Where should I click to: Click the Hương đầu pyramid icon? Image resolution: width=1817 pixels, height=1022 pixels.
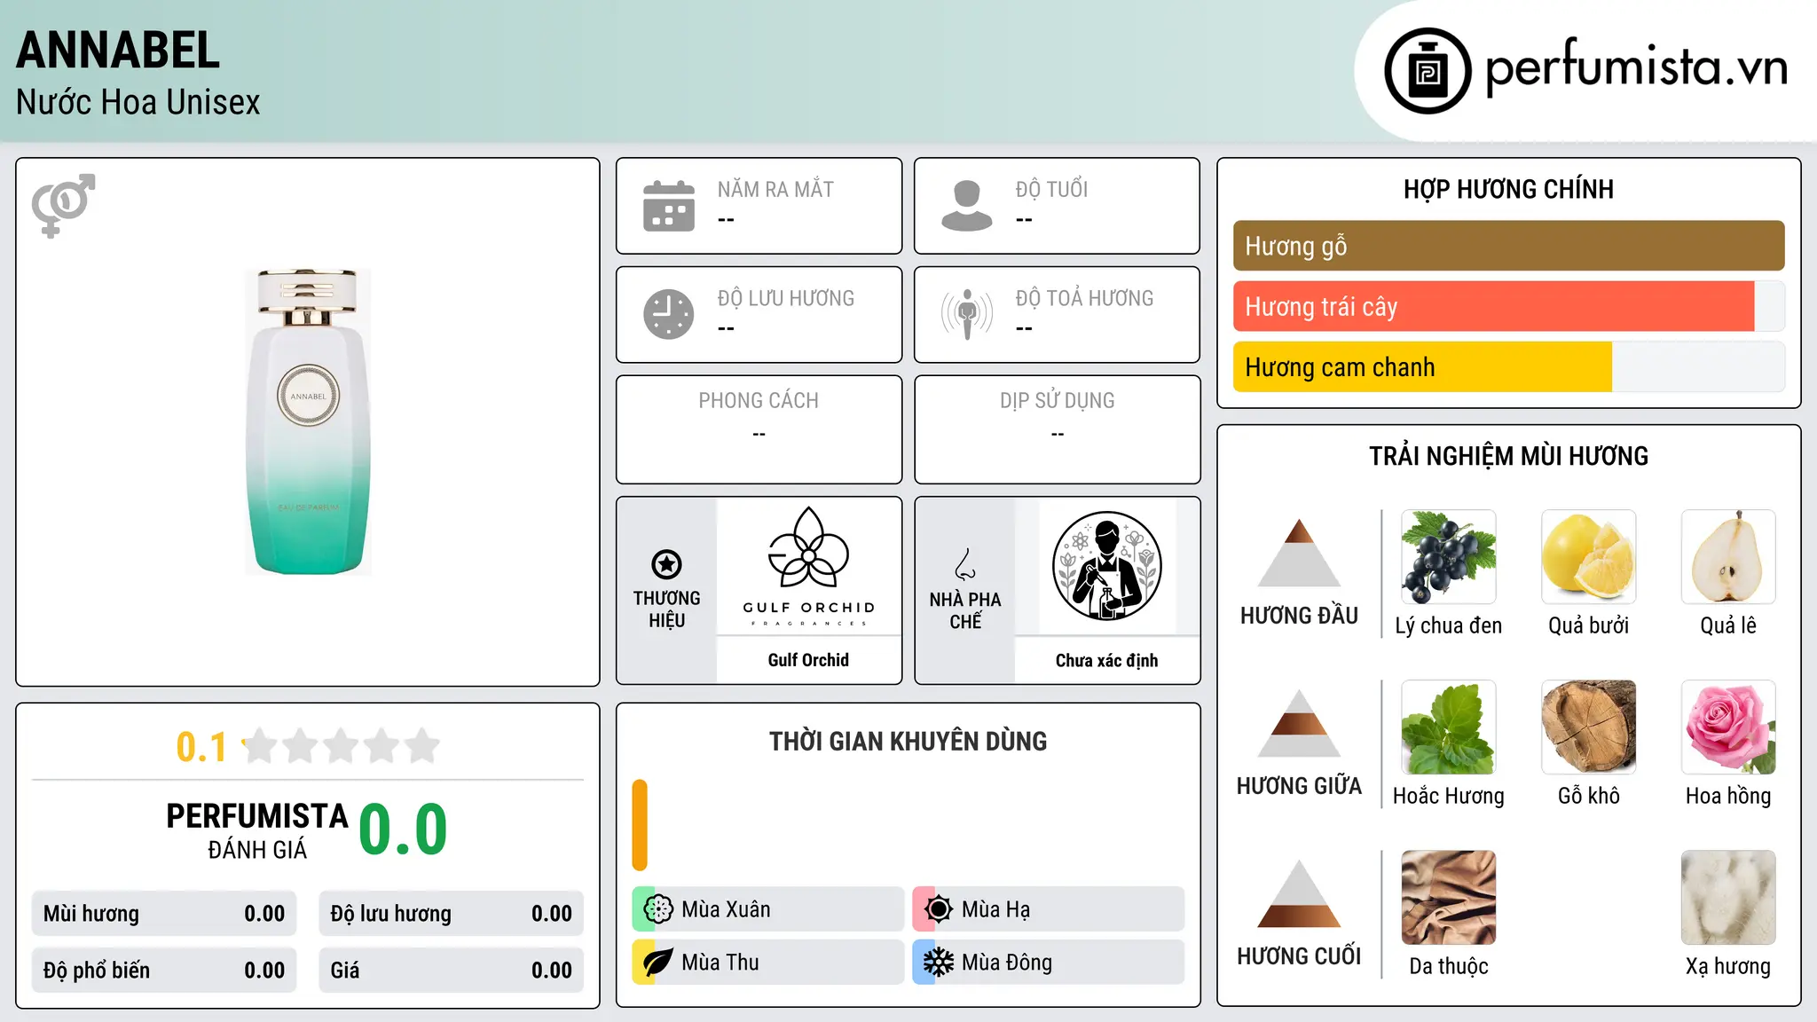coord(1299,553)
